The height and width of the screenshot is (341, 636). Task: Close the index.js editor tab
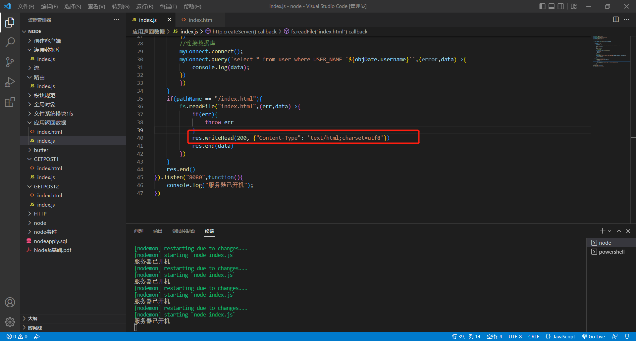[x=169, y=20]
